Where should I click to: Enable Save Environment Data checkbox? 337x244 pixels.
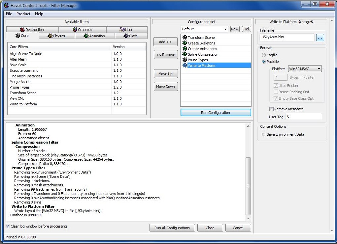tap(264, 134)
